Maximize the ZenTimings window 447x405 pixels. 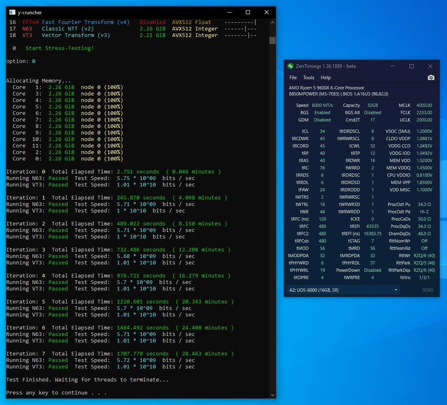(411, 66)
